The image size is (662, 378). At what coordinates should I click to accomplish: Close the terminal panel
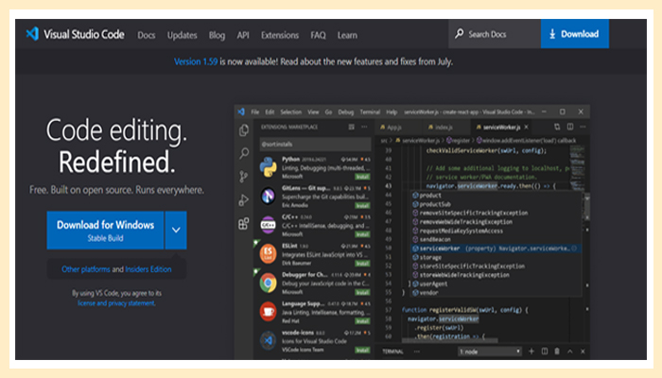[584, 352]
